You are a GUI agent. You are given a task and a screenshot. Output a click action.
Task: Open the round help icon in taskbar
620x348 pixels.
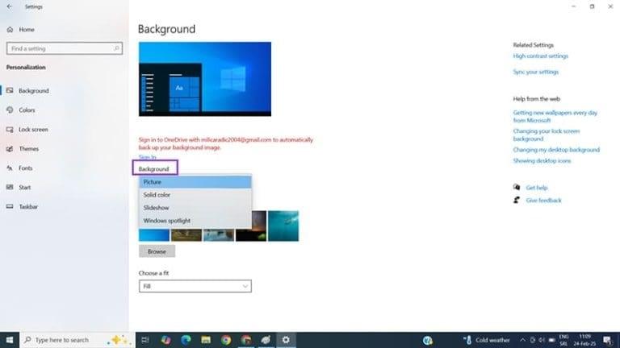pos(427,340)
